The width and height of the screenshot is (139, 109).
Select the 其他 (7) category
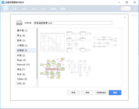pos(26,69)
